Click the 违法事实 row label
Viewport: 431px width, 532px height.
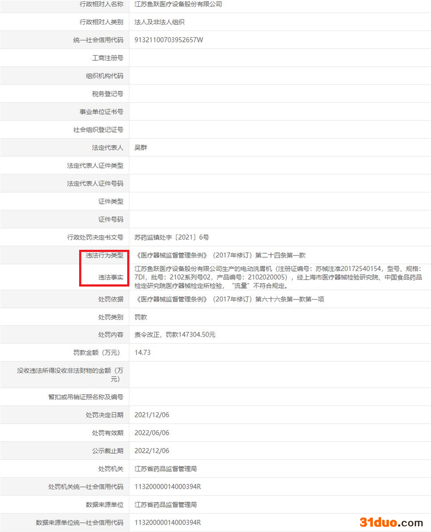pos(111,277)
